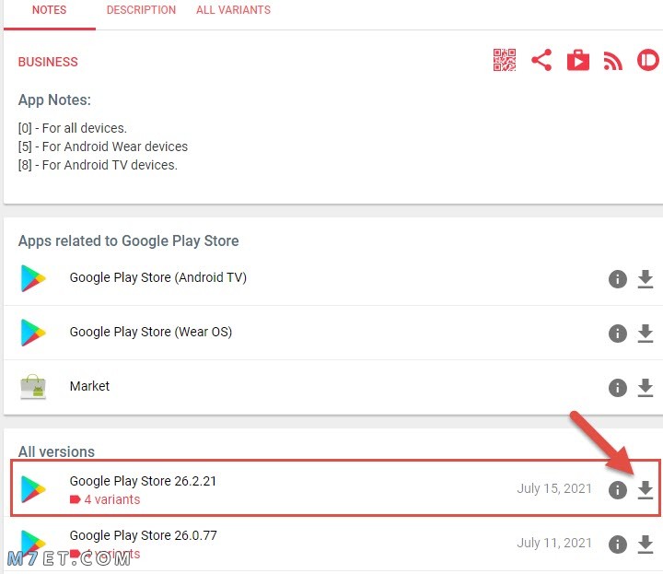
Task: View 4 variants of version 26.2.21
Action: 105,499
